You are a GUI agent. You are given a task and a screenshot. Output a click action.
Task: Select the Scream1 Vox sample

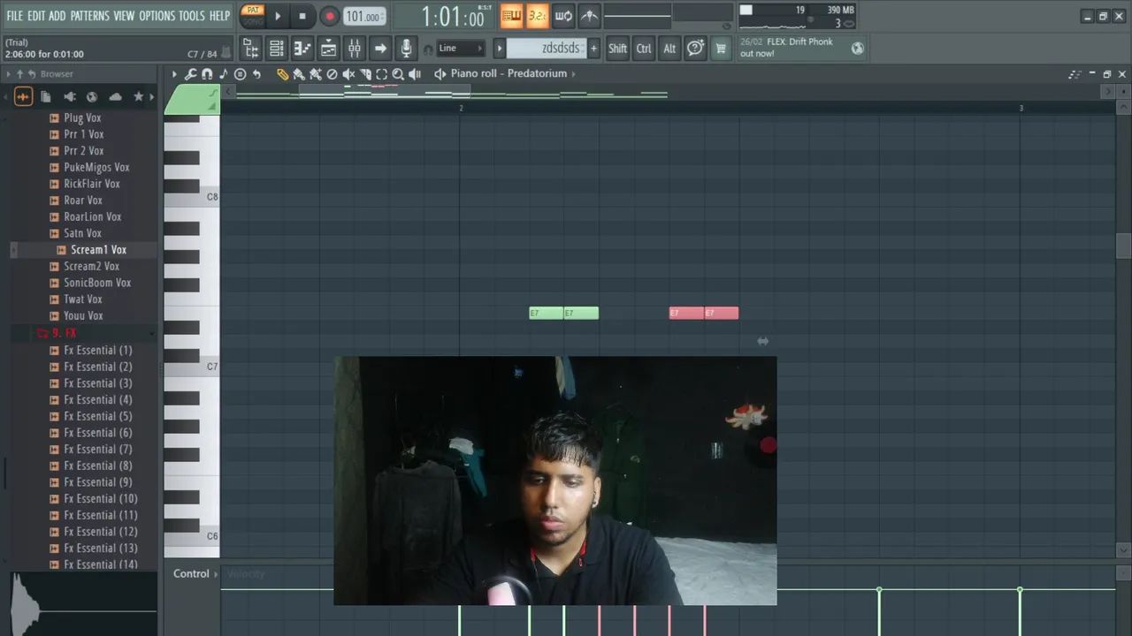[98, 250]
